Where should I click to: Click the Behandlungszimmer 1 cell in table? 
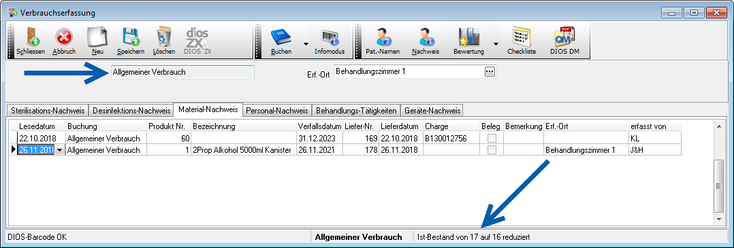[x=586, y=150]
